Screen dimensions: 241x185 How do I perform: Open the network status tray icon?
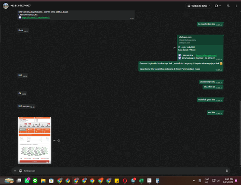[x=214, y=181]
